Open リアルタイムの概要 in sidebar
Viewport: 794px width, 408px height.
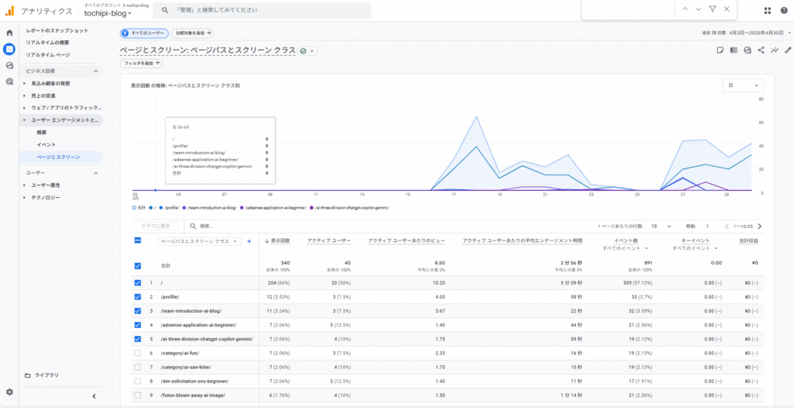coord(47,43)
